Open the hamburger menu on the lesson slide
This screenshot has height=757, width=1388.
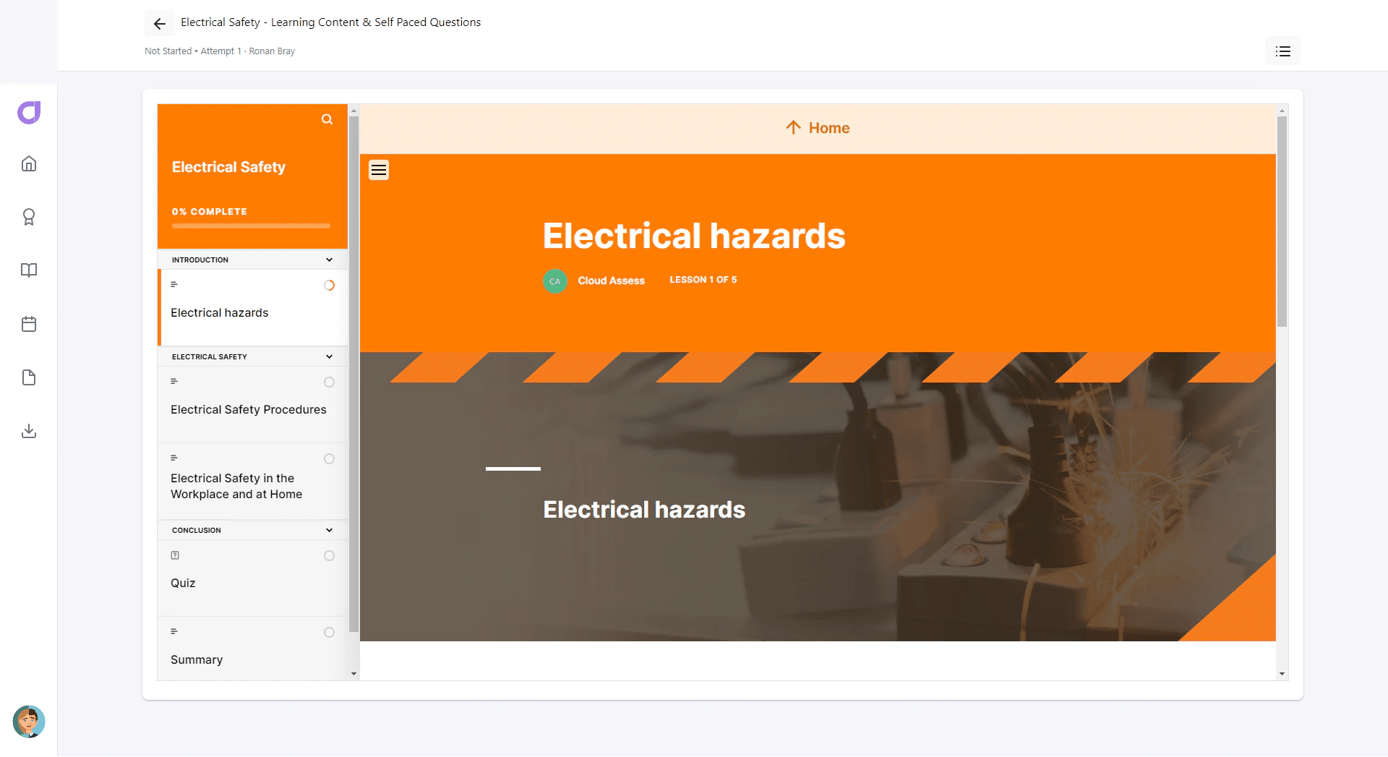[379, 169]
